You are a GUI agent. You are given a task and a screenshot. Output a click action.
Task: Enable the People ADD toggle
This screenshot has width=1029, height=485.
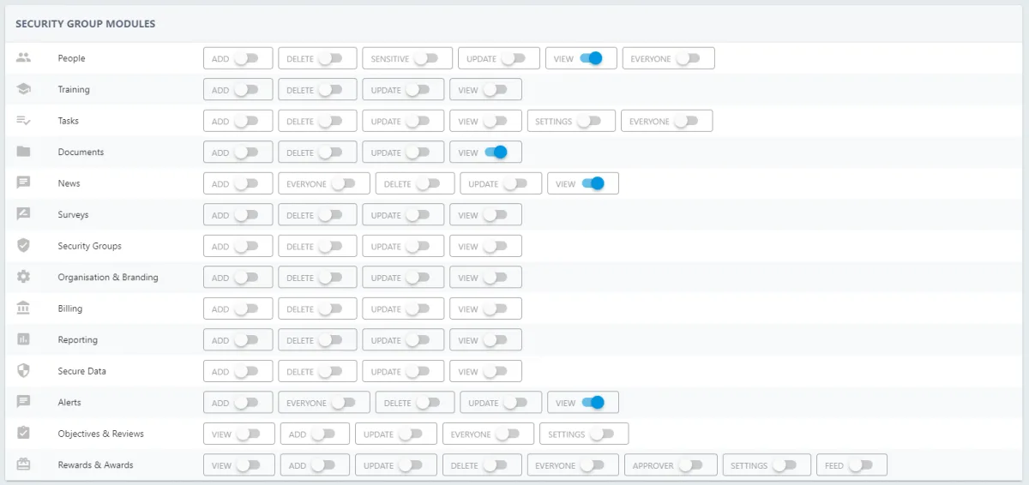pyautogui.click(x=246, y=58)
